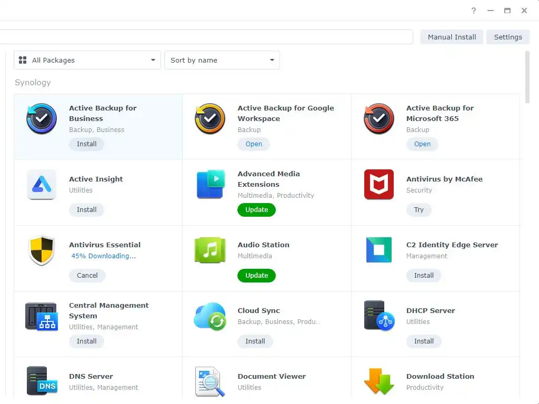Open help with the question mark icon
The height and width of the screenshot is (404, 539).
click(474, 11)
